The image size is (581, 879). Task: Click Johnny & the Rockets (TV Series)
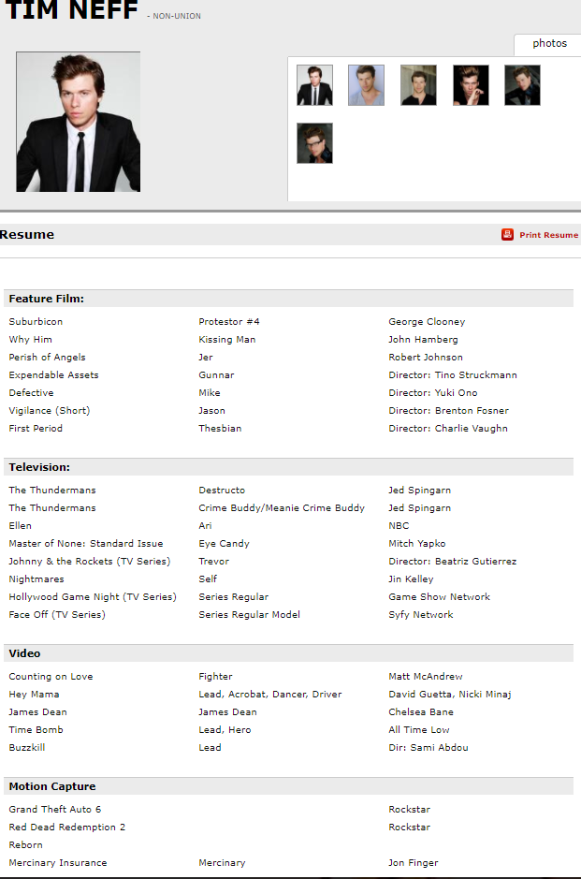coord(90,561)
